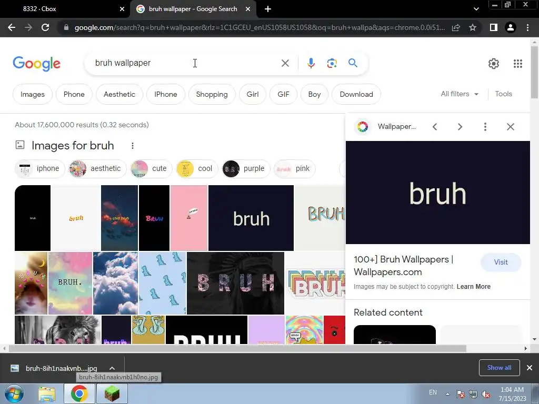Image resolution: width=539 pixels, height=404 pixels.
Task: Close the downloads bar
Action: pyautogui.click(x=530, y=368)
